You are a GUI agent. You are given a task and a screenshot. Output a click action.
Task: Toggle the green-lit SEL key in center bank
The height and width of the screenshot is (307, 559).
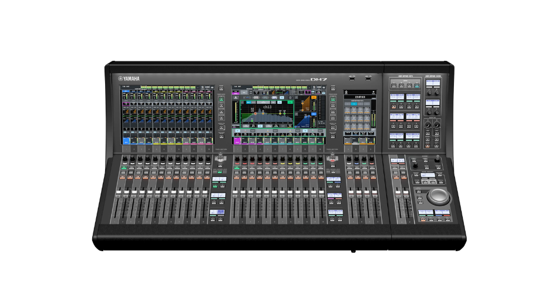237,168
